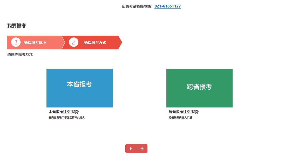Click the 跨省报考注意事项 heading
Viewport: 298px width, 155px height.
coord(184,112)
